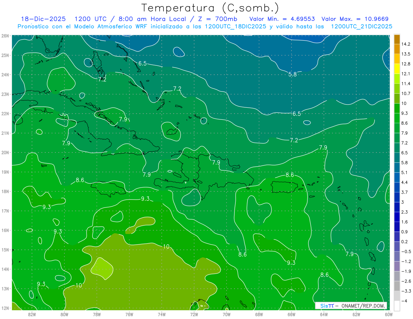Click the 11.4 legend label

tap(406, 84)
